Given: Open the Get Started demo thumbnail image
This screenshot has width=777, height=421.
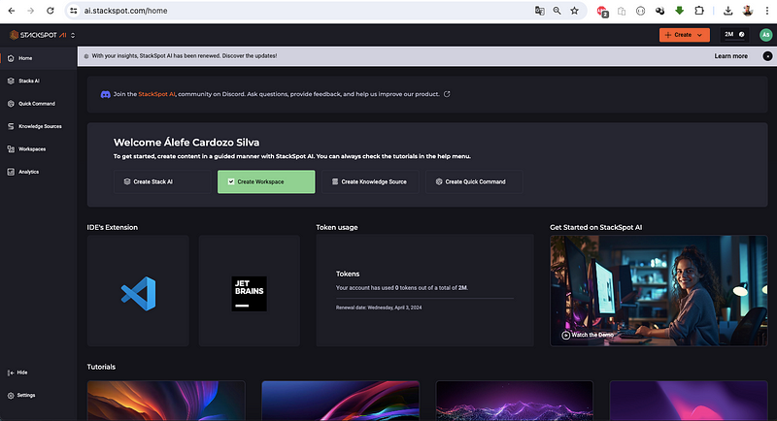Looking at the screenshot, I should point(659,291).
